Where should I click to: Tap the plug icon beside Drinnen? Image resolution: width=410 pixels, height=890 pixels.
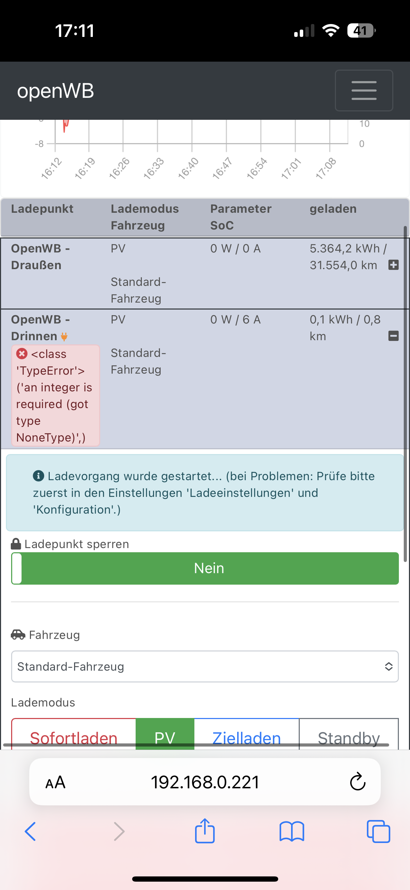point(64,336)
